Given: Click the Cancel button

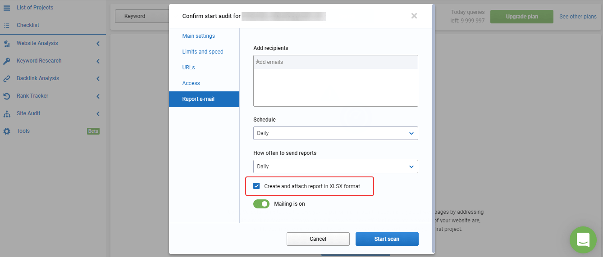Looking at the screenshot, I should click(x=318, y=239).
